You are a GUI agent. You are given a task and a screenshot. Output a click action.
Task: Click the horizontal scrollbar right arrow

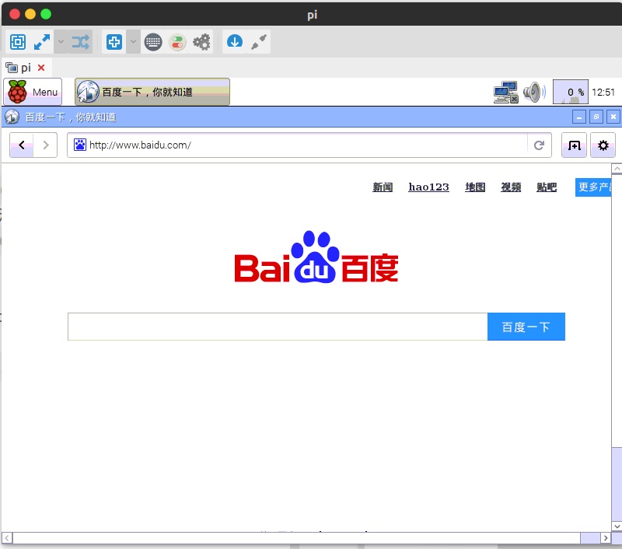(x=606, y=538)
